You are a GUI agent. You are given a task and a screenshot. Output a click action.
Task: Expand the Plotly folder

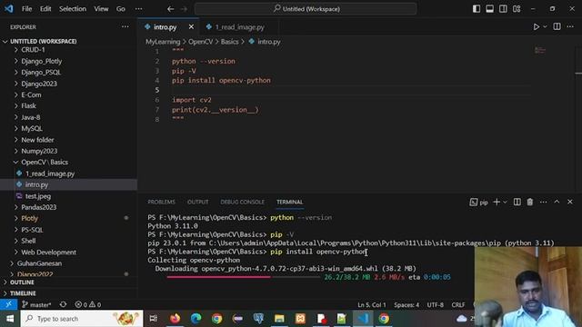(x=68, y=218)
